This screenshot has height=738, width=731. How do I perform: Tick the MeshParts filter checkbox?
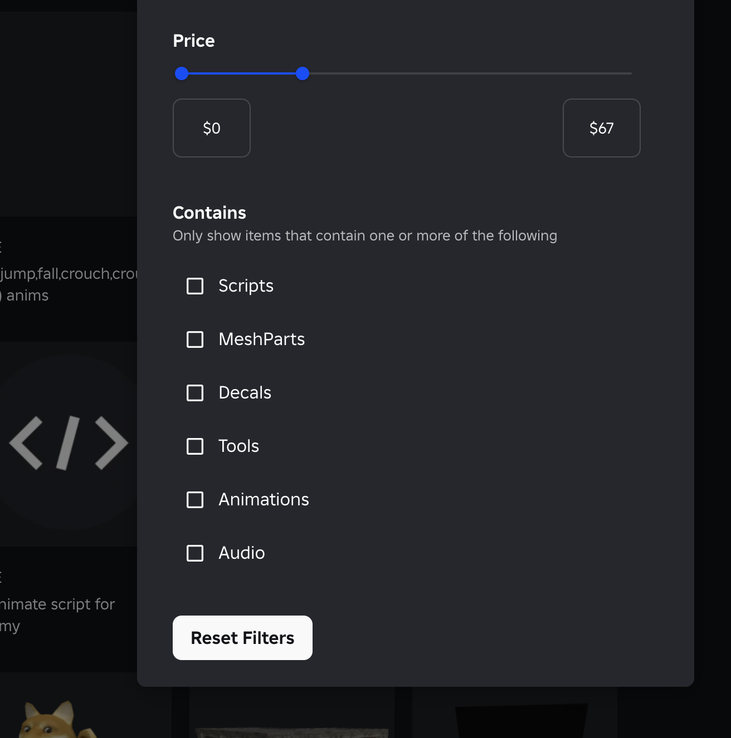195,340
